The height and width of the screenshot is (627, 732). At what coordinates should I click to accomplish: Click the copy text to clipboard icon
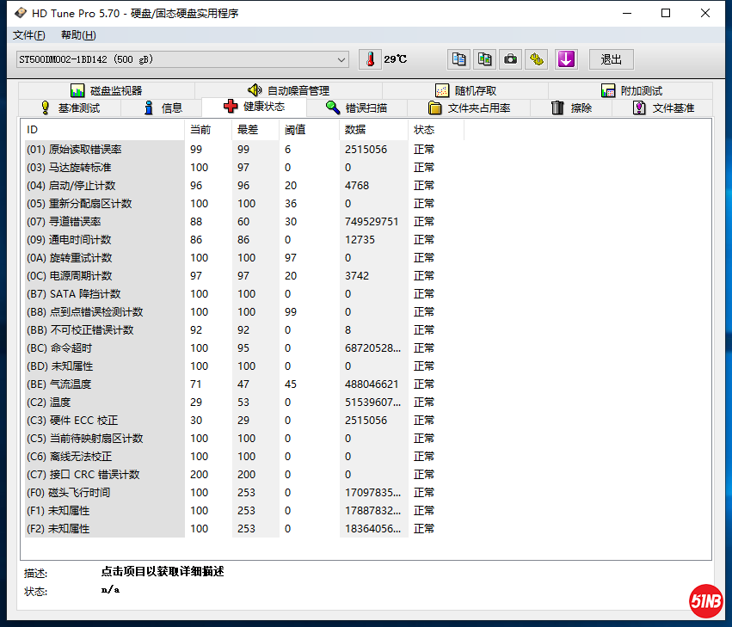(x=459, y=59)
